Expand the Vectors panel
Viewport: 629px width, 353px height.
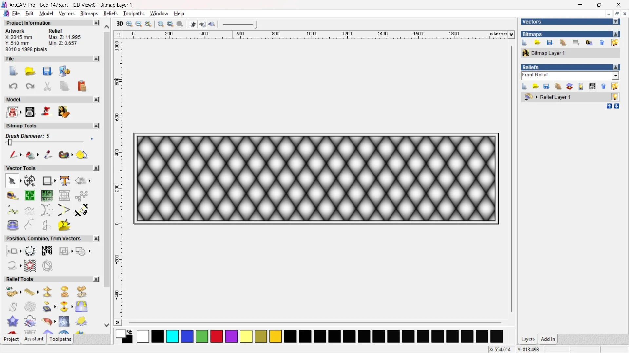click(616, 22)
